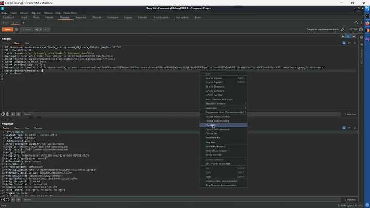Choose Copy as curl command
The width and height of the screenshot is (370, 208).
click(224, 130)
